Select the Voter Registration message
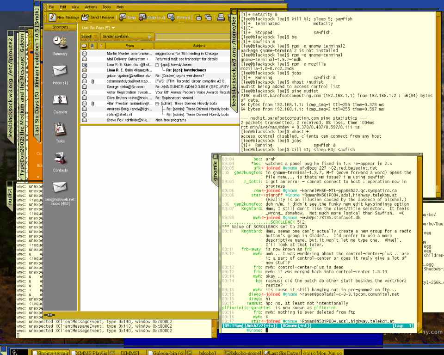The height and width of the screenshot is (355, 444). pos(160,92)
